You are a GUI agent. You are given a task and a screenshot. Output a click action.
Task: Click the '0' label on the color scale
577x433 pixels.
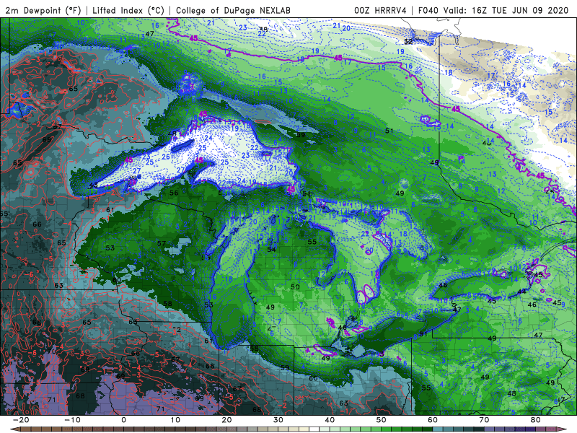coord(123,420)
